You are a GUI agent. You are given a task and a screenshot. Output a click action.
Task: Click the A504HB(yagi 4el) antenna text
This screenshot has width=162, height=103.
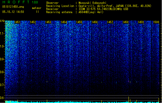(x=91, y=12)
